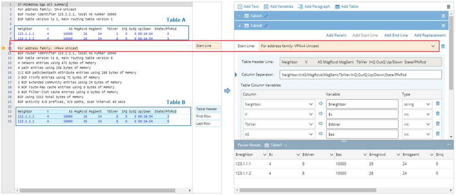The image size is (456, 196).
Task: Click the Add End Line link
Action: pos(396,35)
